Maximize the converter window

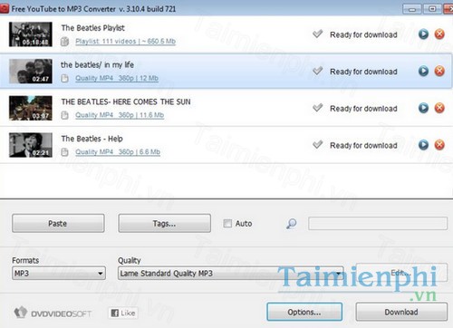tap(432, 9)
